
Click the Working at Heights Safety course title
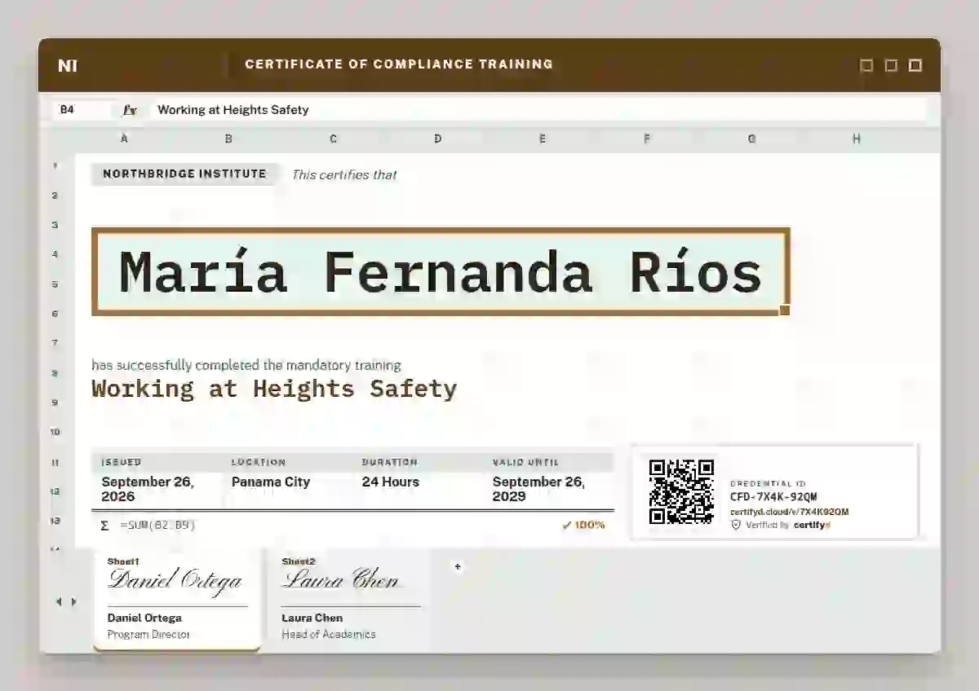coord(274,389)
